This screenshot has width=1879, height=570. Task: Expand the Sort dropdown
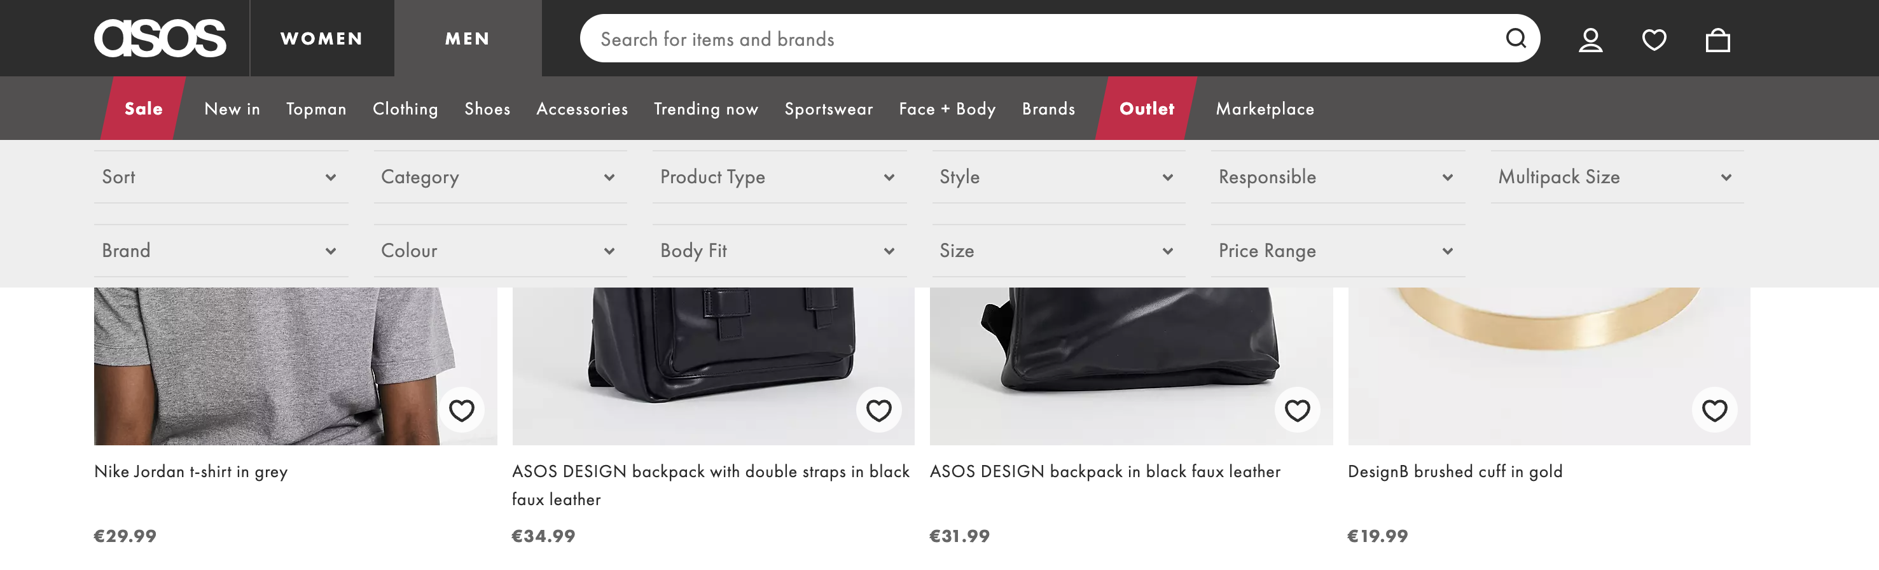tap(221, 177)
